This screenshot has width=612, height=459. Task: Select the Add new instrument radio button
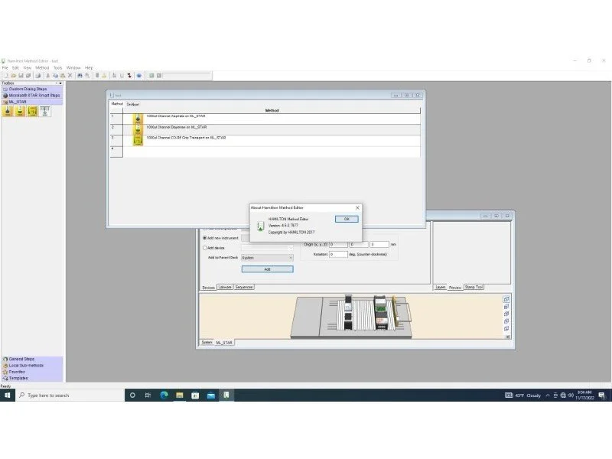pos(205,238)
